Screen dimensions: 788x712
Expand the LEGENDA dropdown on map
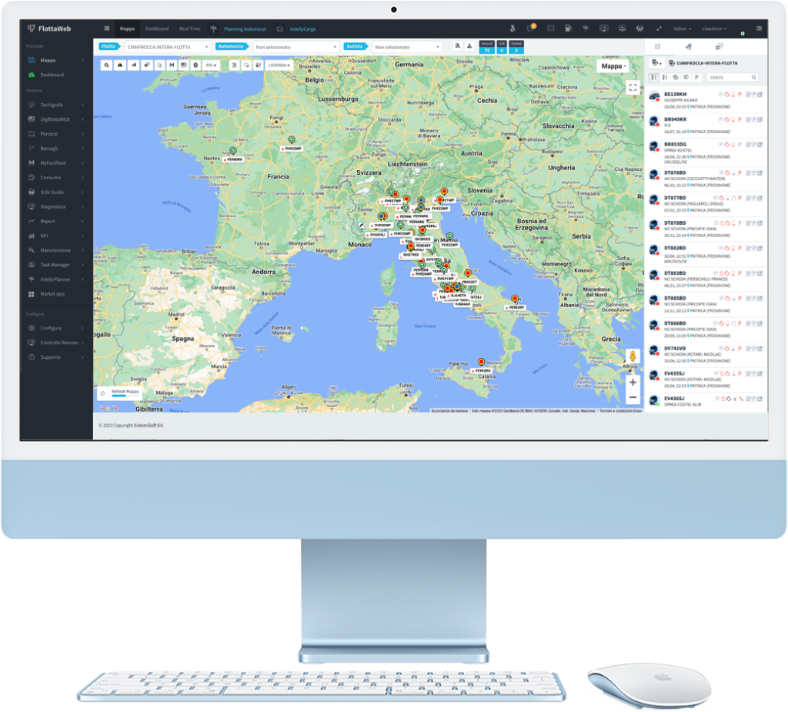[279, 65]
